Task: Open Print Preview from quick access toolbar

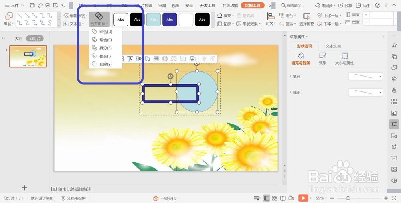Action: (x=55, y=5)
